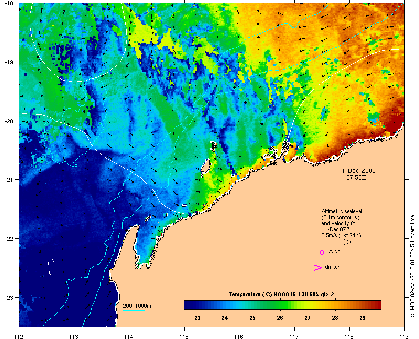Click the temperature color bar
Screen dimensions: 419x339
tap(282, 305)
